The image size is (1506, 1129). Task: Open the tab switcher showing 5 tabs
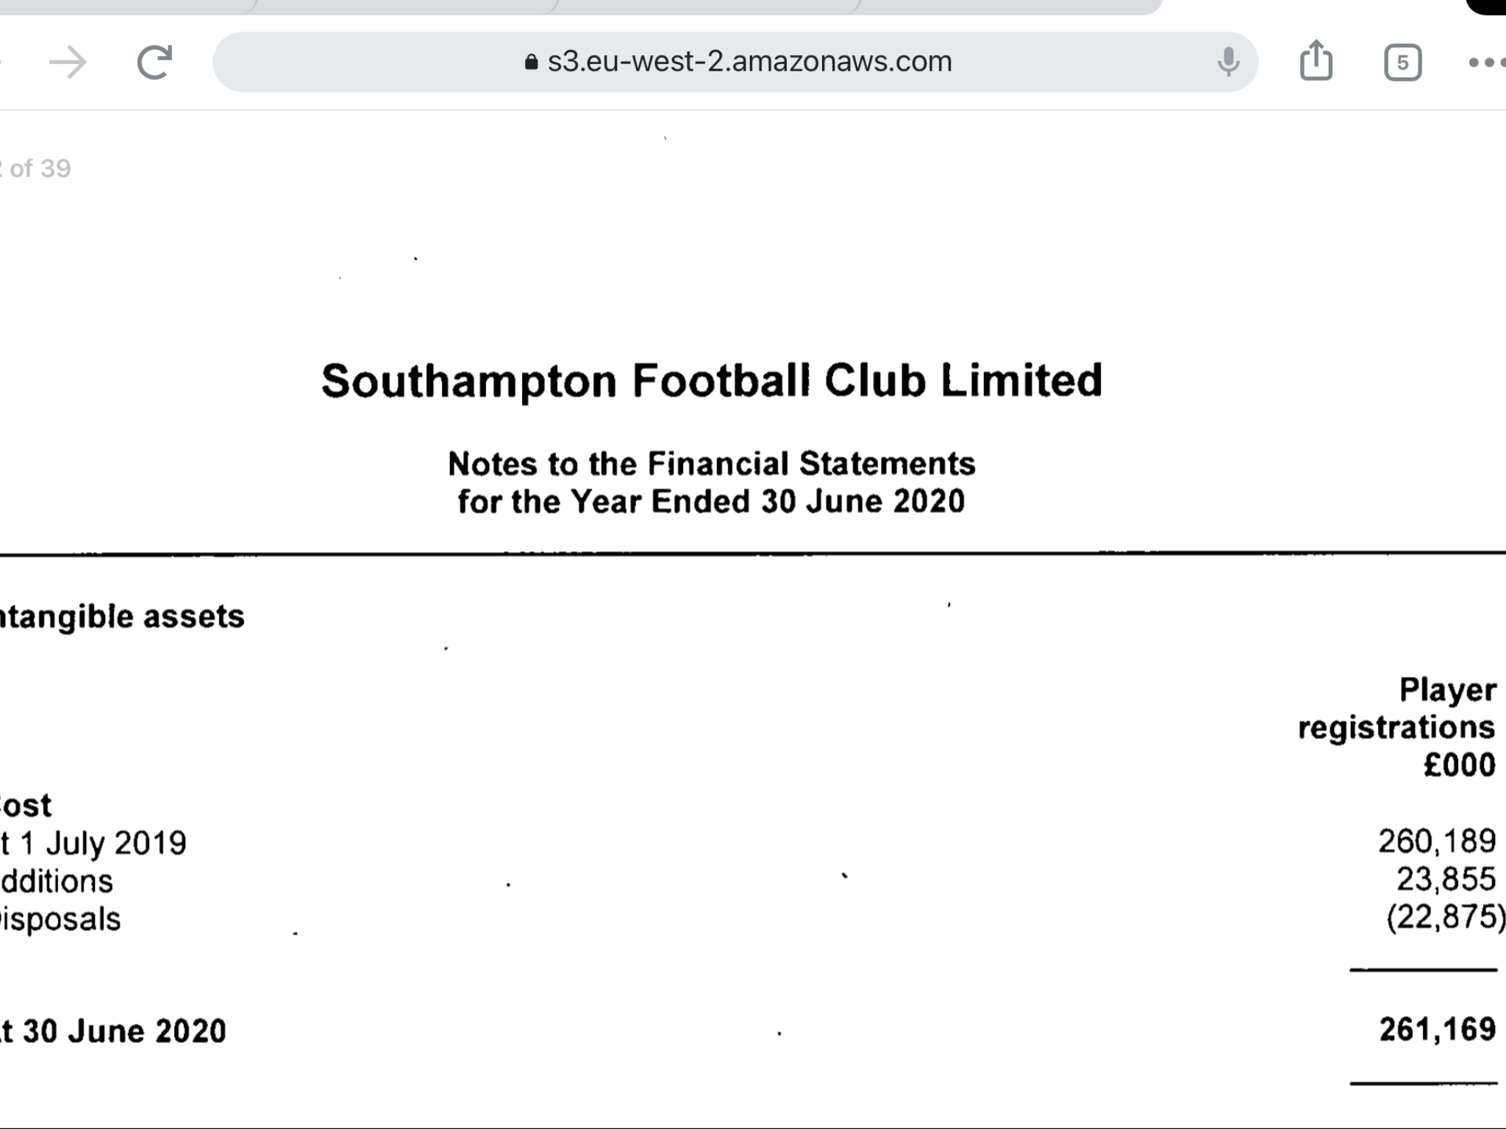(x=1402, y=62)
